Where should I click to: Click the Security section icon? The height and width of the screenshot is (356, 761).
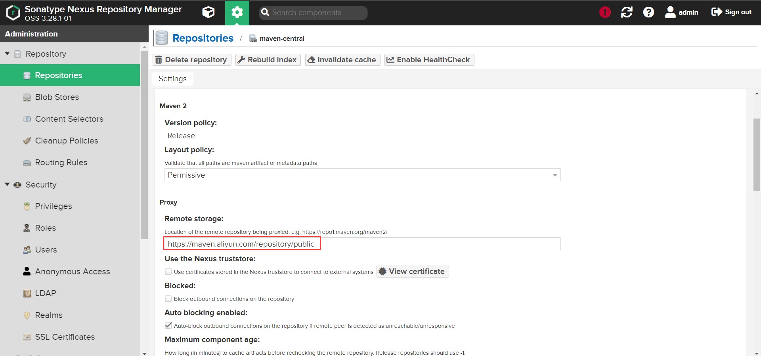[x=17, y=185]
